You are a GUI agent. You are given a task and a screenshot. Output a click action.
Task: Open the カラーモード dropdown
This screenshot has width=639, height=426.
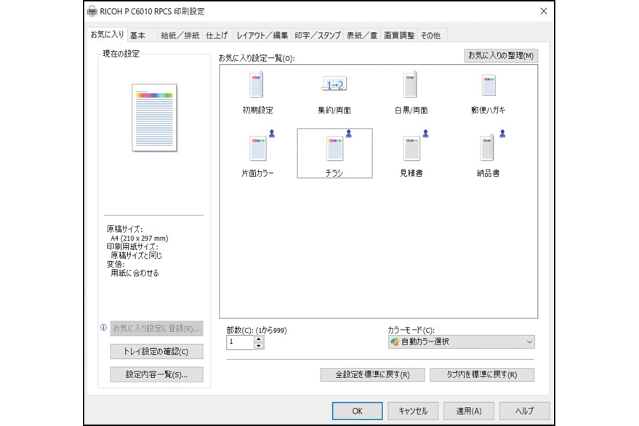click(530, 342)
